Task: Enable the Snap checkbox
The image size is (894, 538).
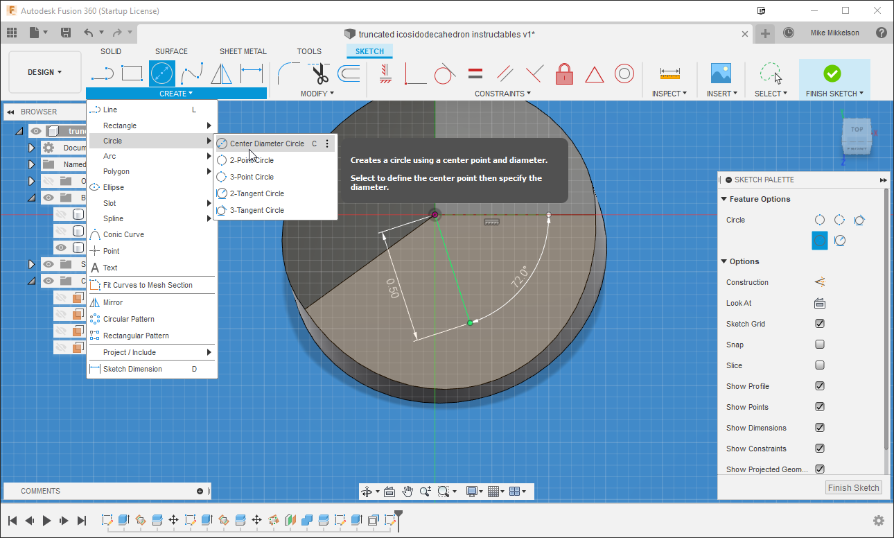Action: click(820, 345)
